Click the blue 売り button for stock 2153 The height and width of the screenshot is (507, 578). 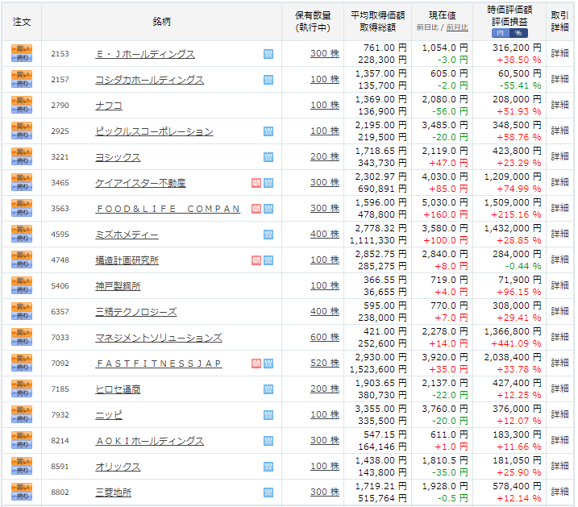22,58
